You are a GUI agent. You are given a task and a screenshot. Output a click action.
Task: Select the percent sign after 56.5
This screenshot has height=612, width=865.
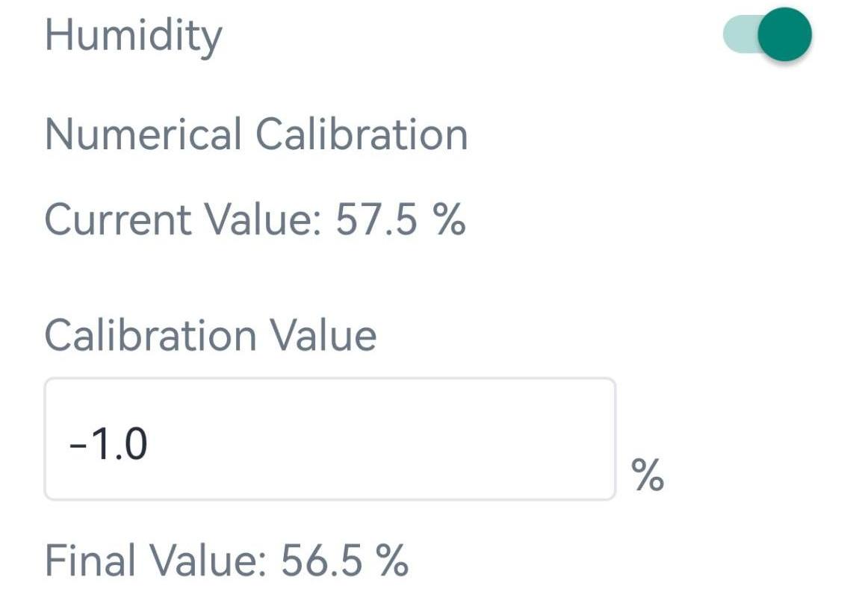point(391,561)
